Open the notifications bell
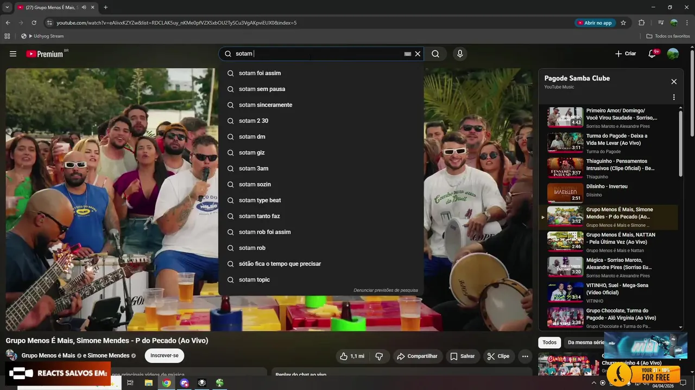The image size is (695, 390). [653, 54]
